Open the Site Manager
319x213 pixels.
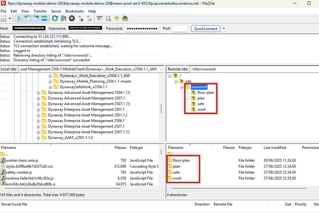click(3, 19)
